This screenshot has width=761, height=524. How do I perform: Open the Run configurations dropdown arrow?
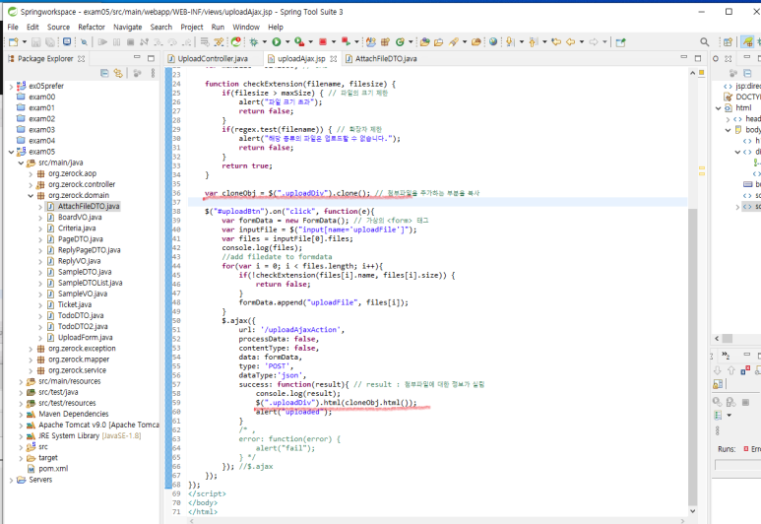(x=287, y=42)
